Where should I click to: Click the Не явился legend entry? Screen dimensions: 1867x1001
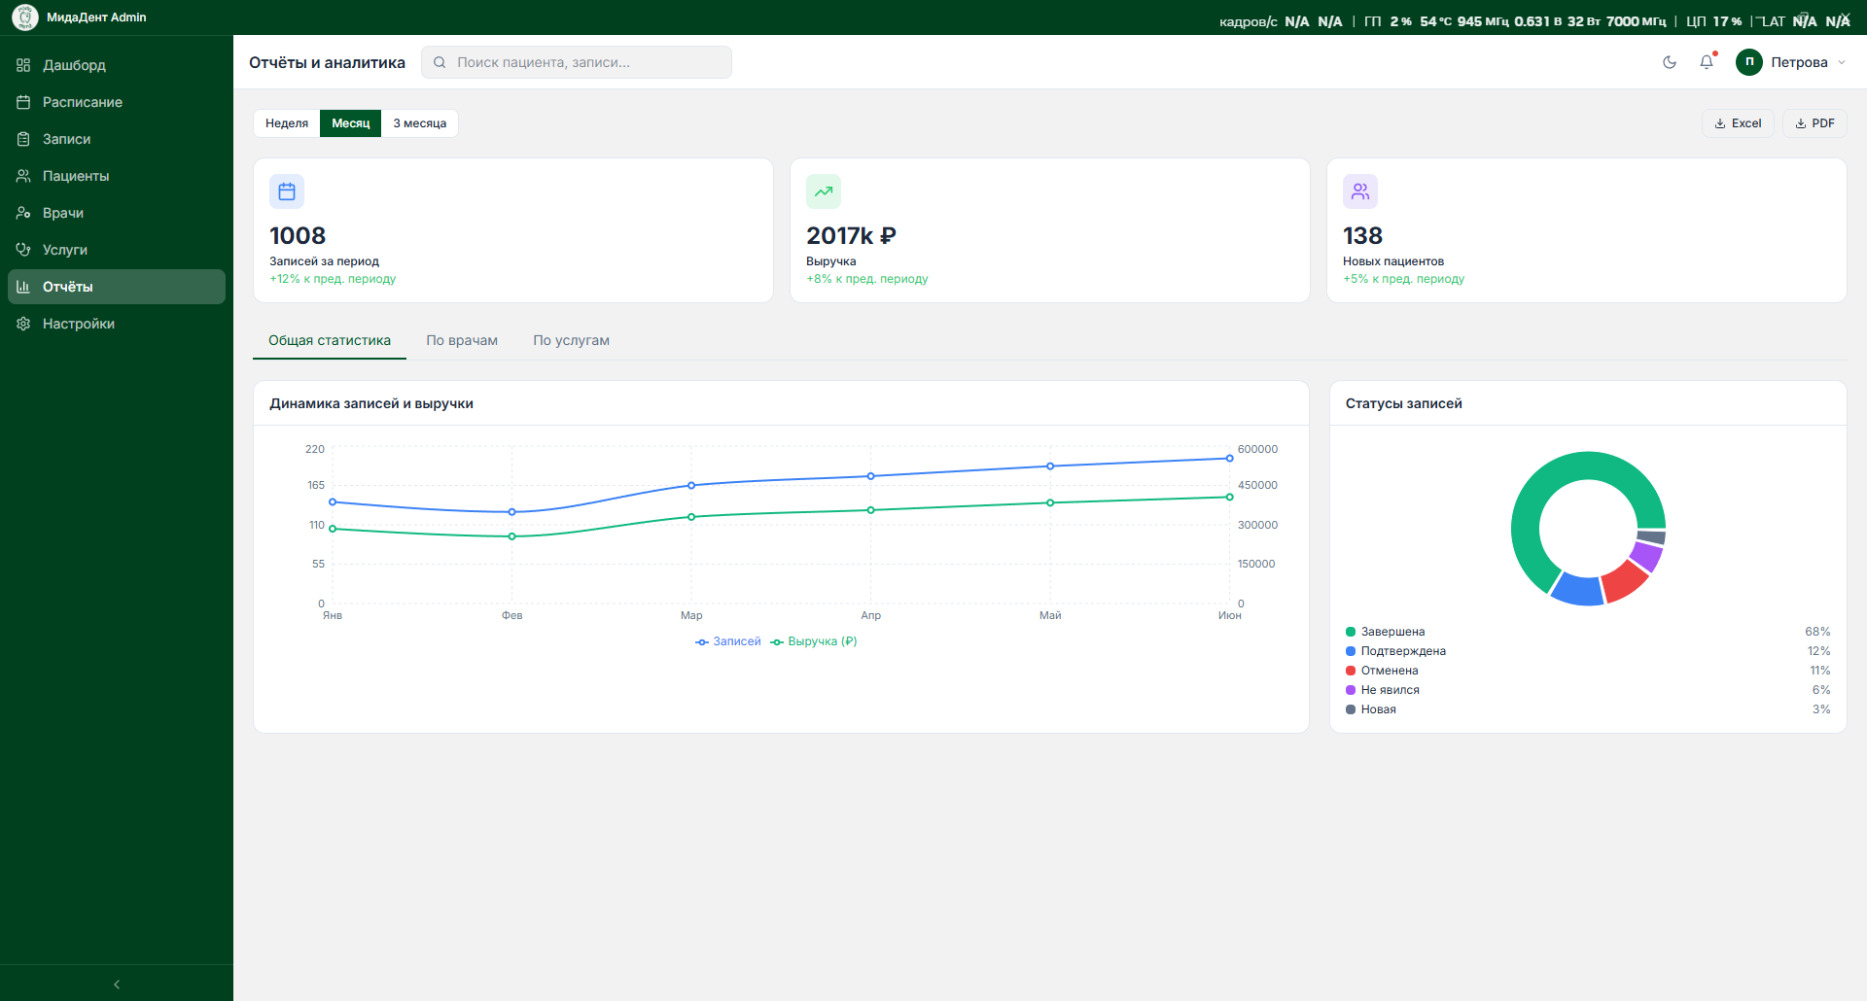(1588, 690)
